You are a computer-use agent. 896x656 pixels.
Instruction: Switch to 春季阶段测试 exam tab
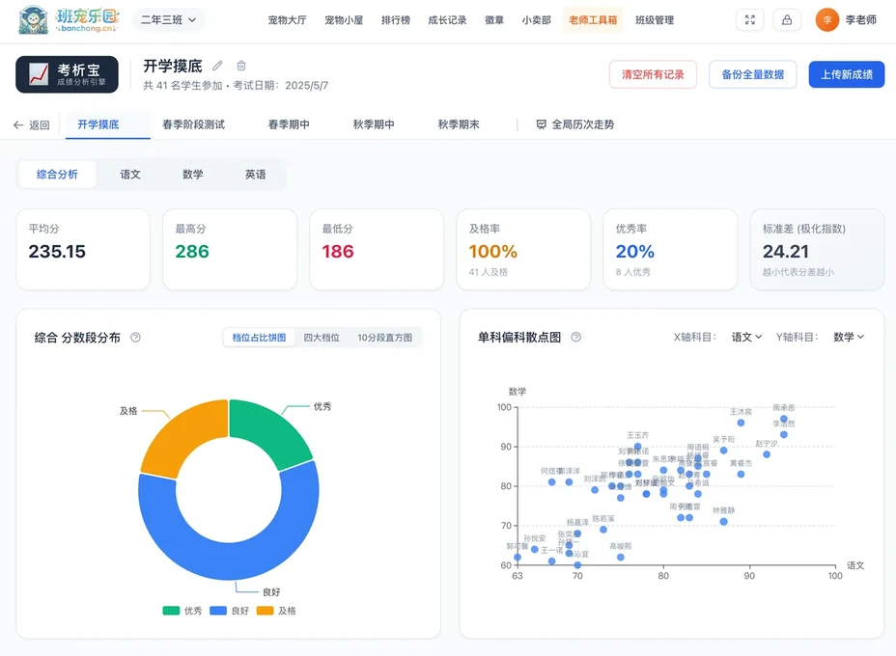point(194,124)
